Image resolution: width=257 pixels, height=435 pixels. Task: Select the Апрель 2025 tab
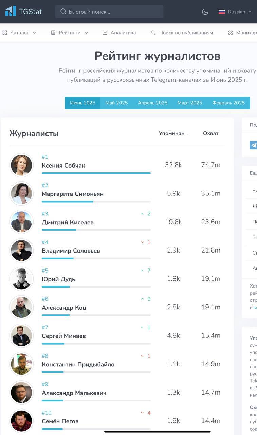[153, 103]
